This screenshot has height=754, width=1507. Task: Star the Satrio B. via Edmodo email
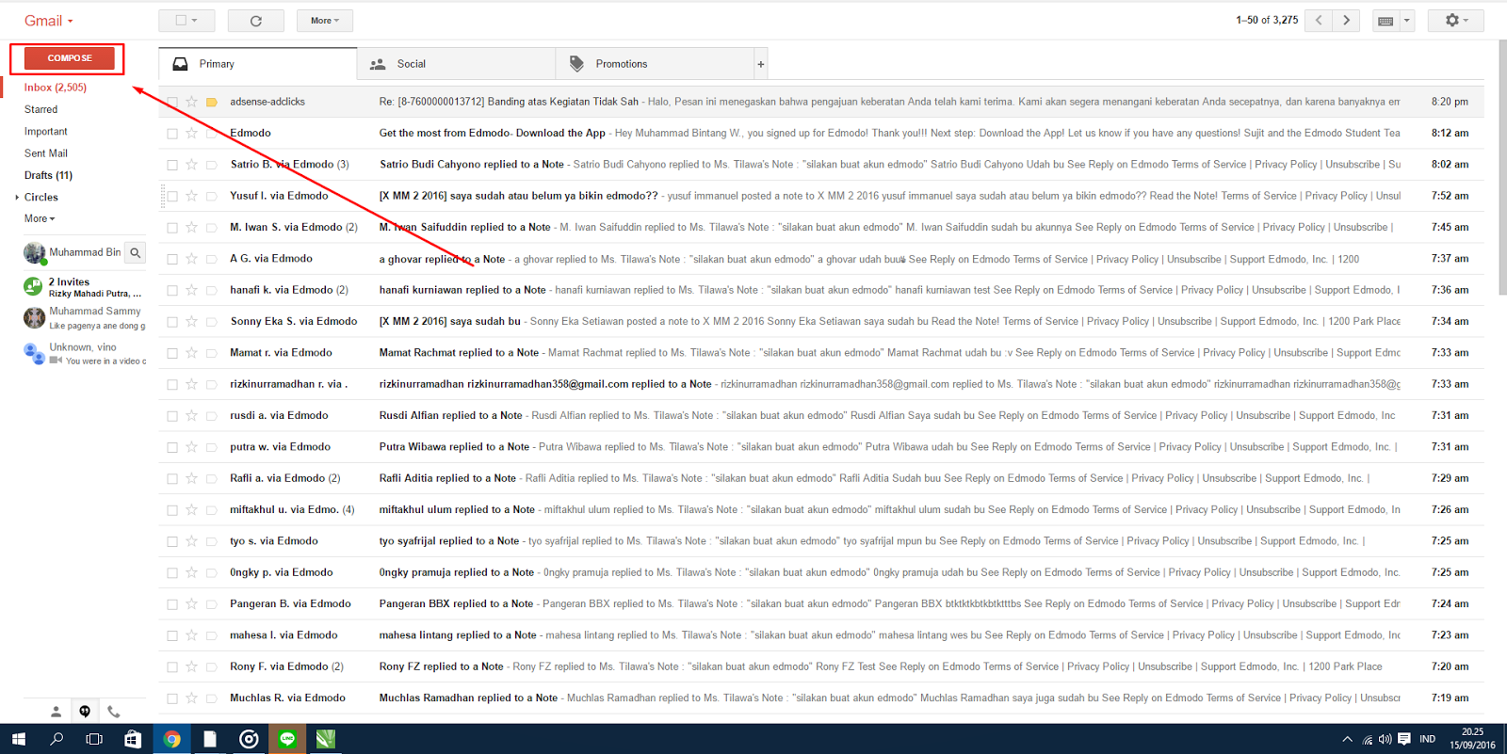191,164
